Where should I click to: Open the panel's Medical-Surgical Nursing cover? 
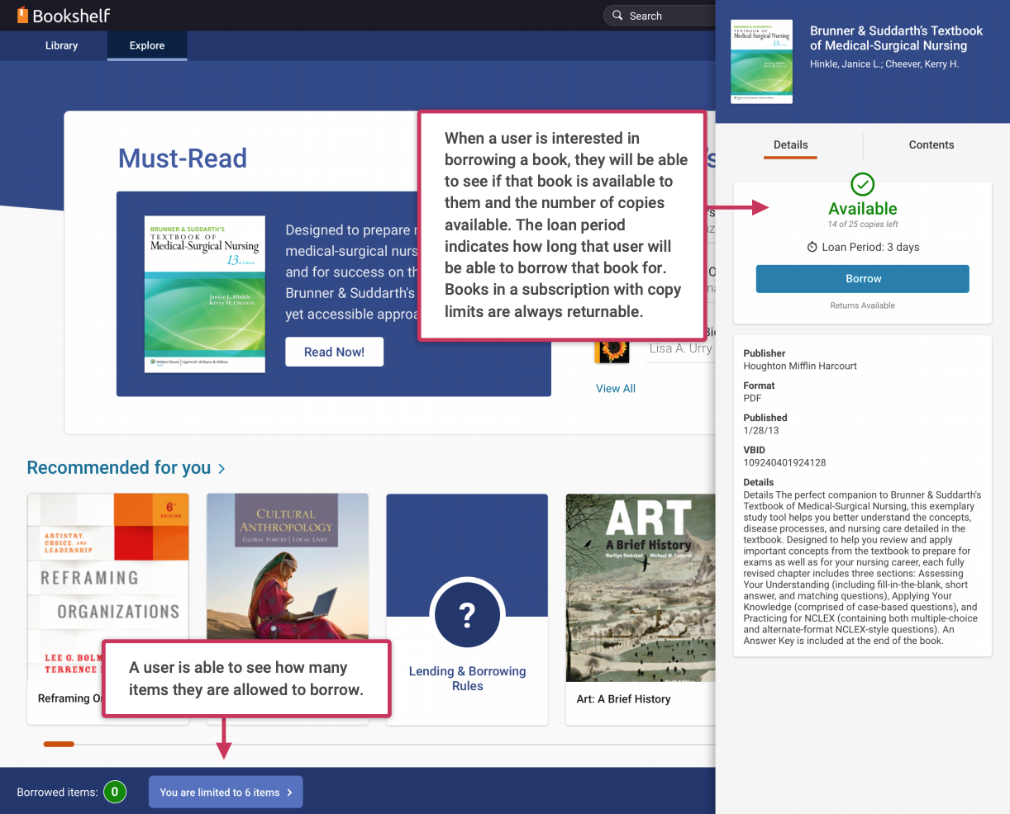point(761,62)
